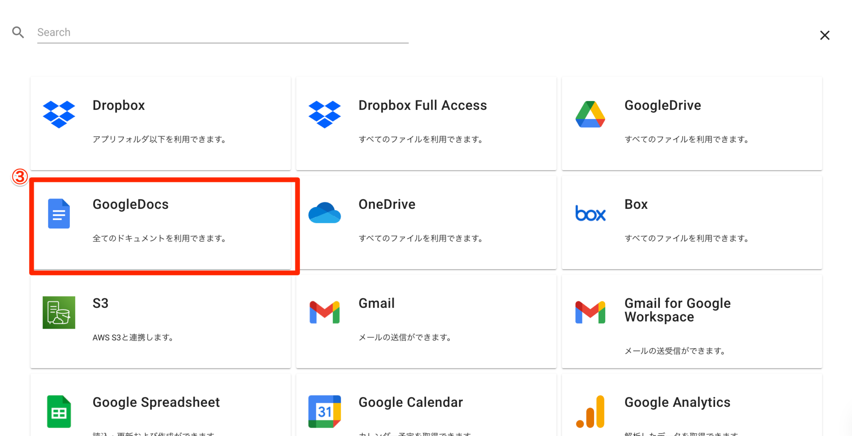Viewport: 852px width, 436px height.
Task: Click the OneDrive cloud icon
Action: click(324, 213)
